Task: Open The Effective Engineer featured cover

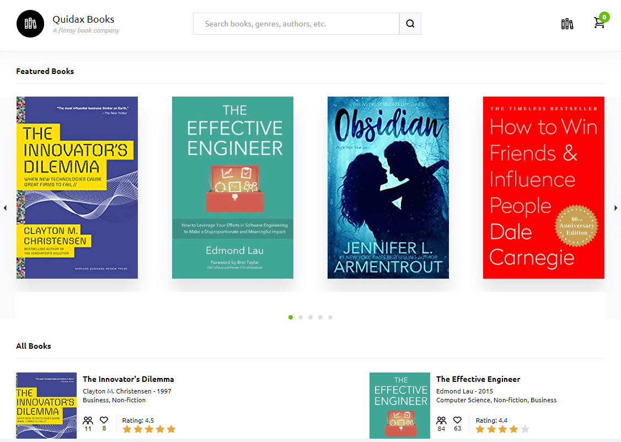Action: tap(233, 188)
